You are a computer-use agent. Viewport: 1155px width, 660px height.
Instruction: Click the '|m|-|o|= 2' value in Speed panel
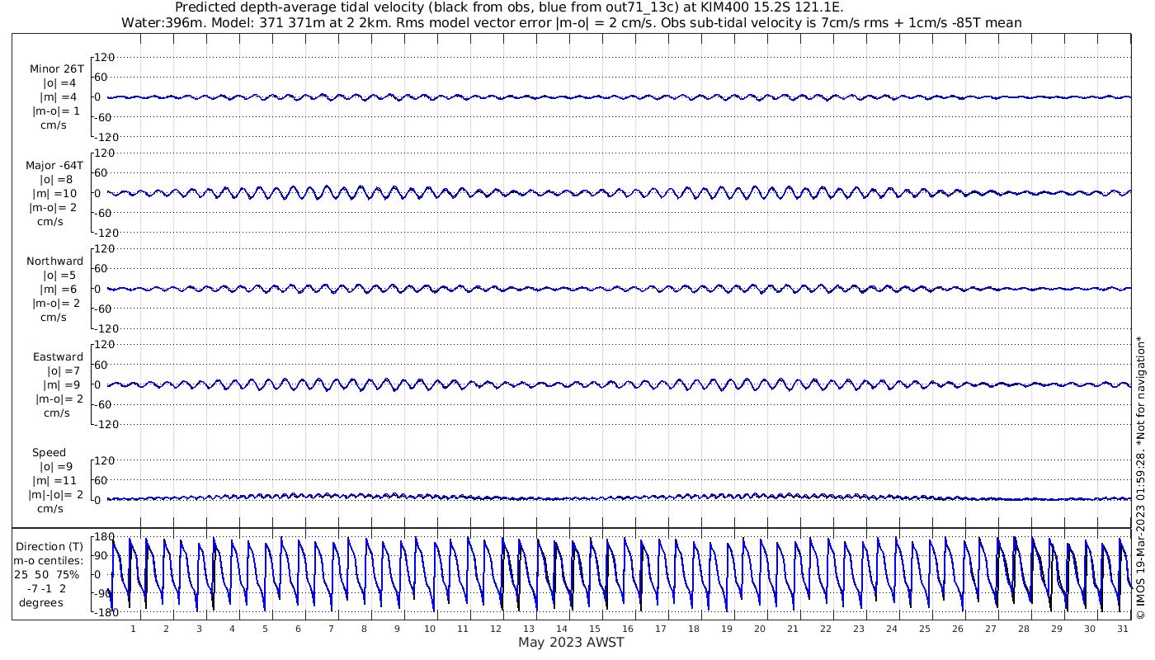pyautogui.click(x=54, y=495)
